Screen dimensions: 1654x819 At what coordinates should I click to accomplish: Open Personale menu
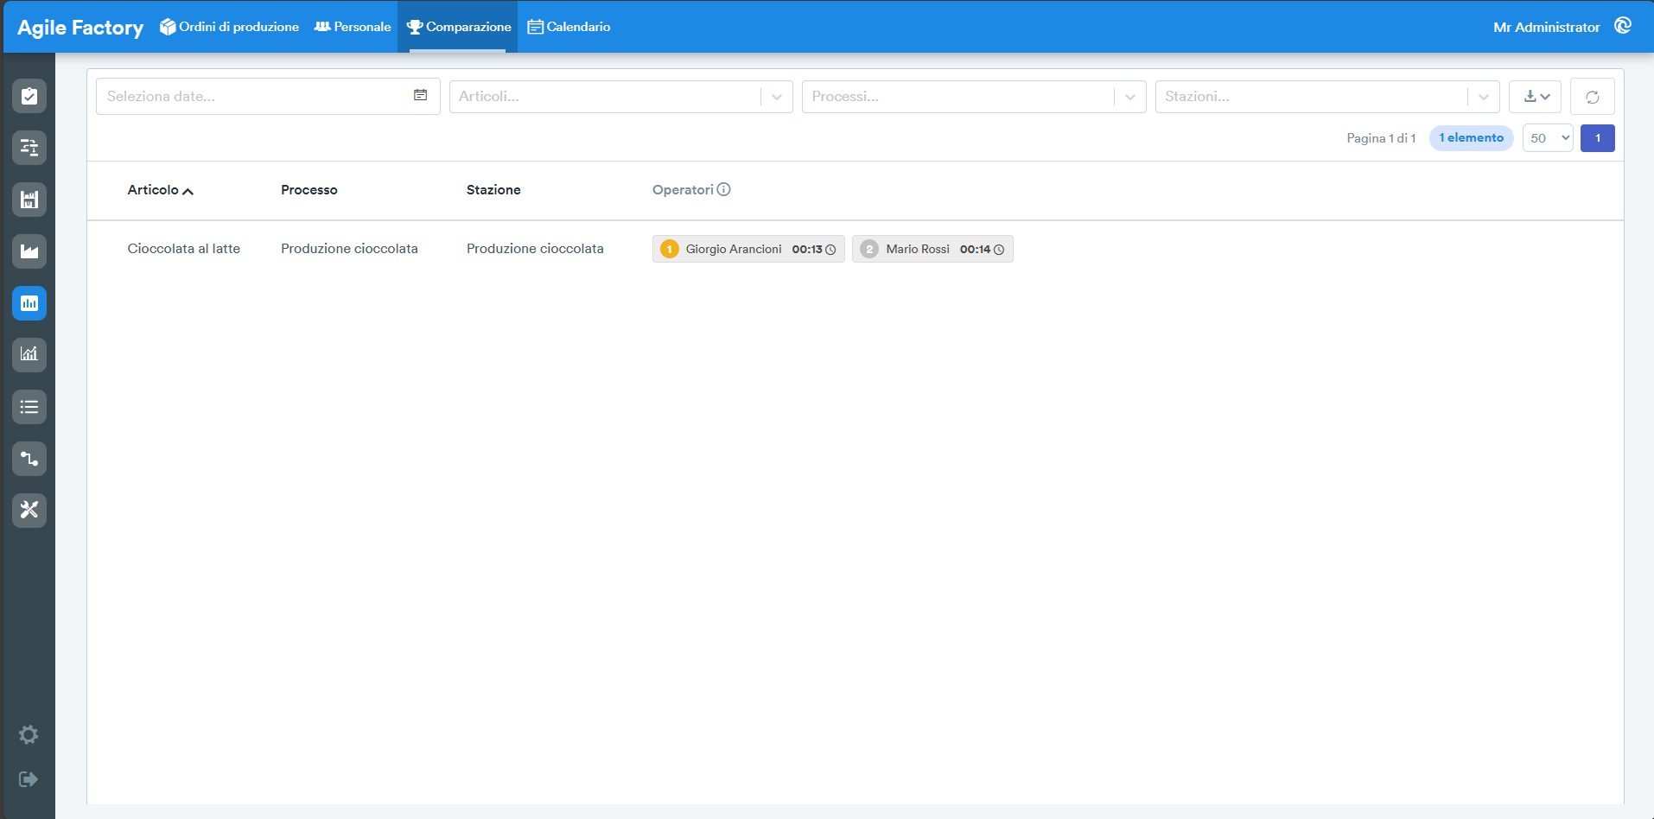[x=353, y=27]
